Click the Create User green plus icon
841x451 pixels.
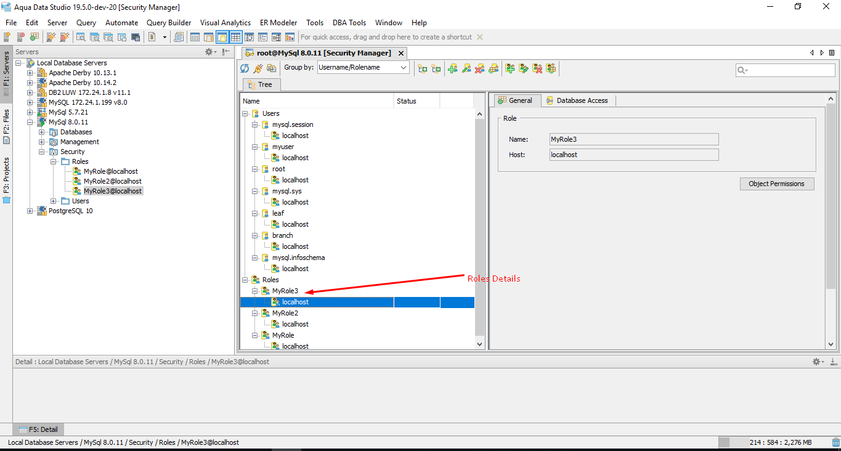click(x=453, y=68)
